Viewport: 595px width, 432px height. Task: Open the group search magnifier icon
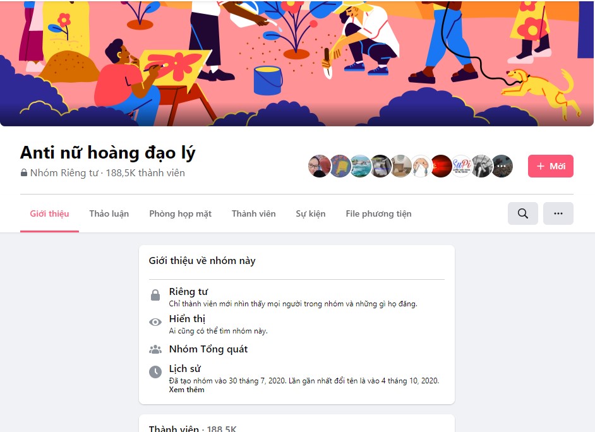click(x=522, y=213)
